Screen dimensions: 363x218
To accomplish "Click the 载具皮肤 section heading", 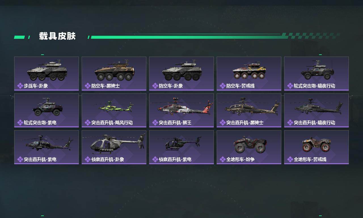I will coord(57,36).
